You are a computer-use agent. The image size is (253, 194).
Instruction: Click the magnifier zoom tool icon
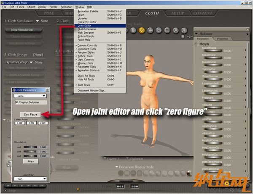coord(175,30)
